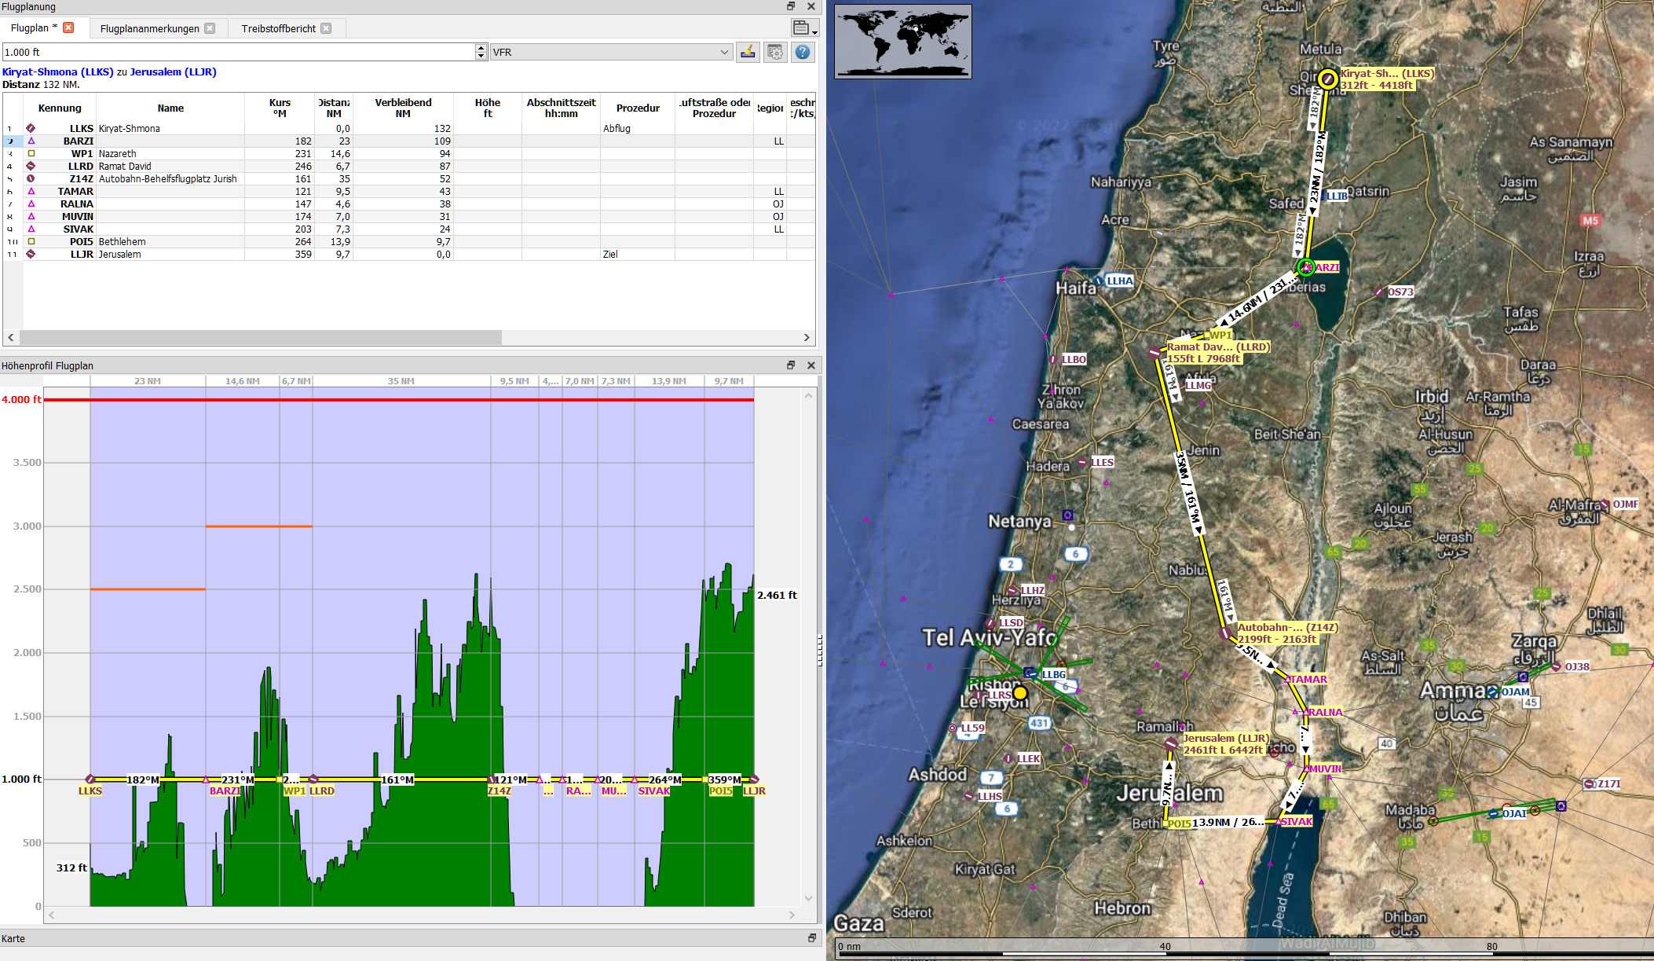Click the elevation profile's vertical scroll up arrow

pos(809,395)
